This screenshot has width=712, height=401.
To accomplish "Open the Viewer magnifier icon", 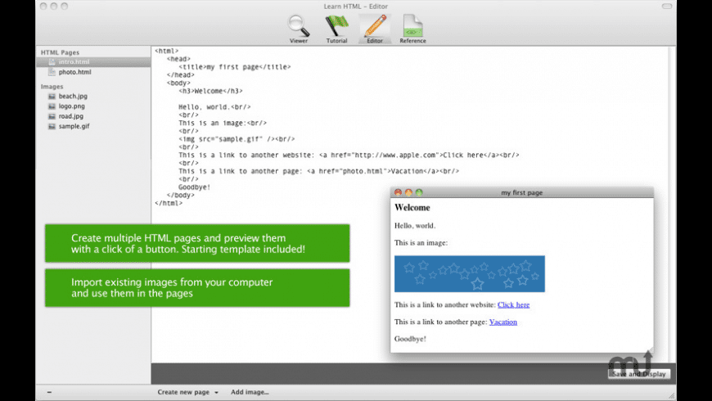I will (299, 29).
